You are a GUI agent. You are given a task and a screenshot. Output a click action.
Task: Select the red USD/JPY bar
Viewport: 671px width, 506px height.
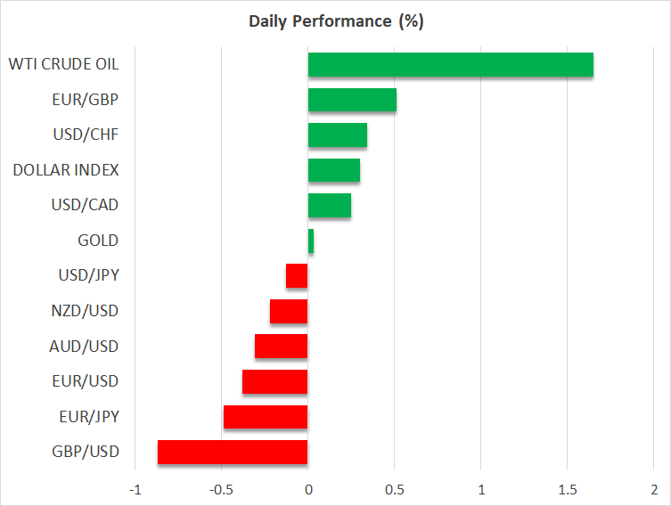click(297, 276)
